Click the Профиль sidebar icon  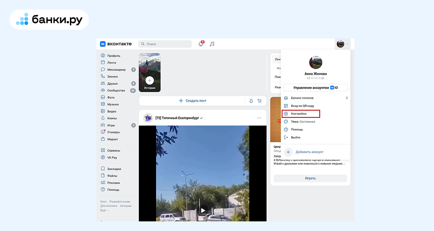pyautogui.click(x=103, y=55)
